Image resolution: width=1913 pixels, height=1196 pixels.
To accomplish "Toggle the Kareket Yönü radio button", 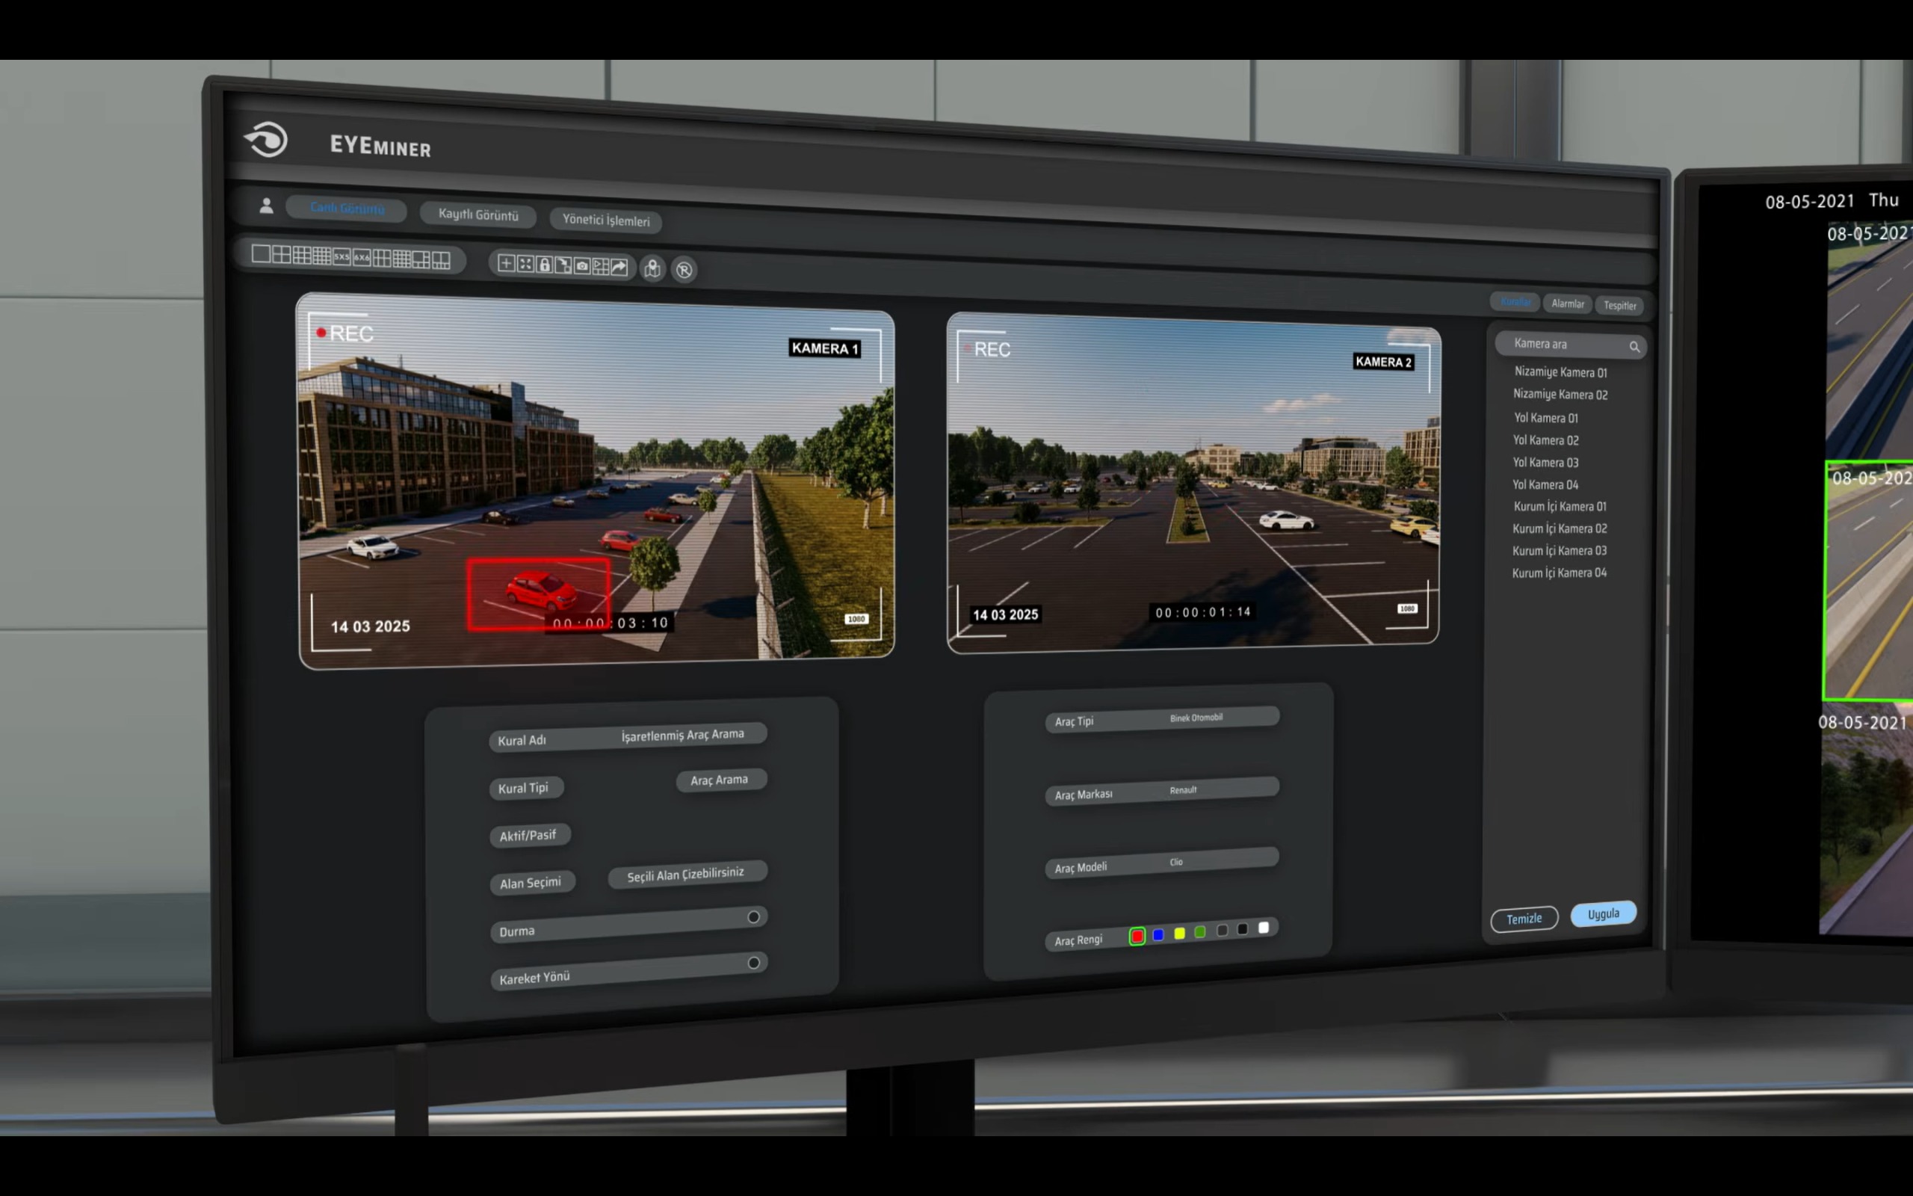I will pos(753,963).
